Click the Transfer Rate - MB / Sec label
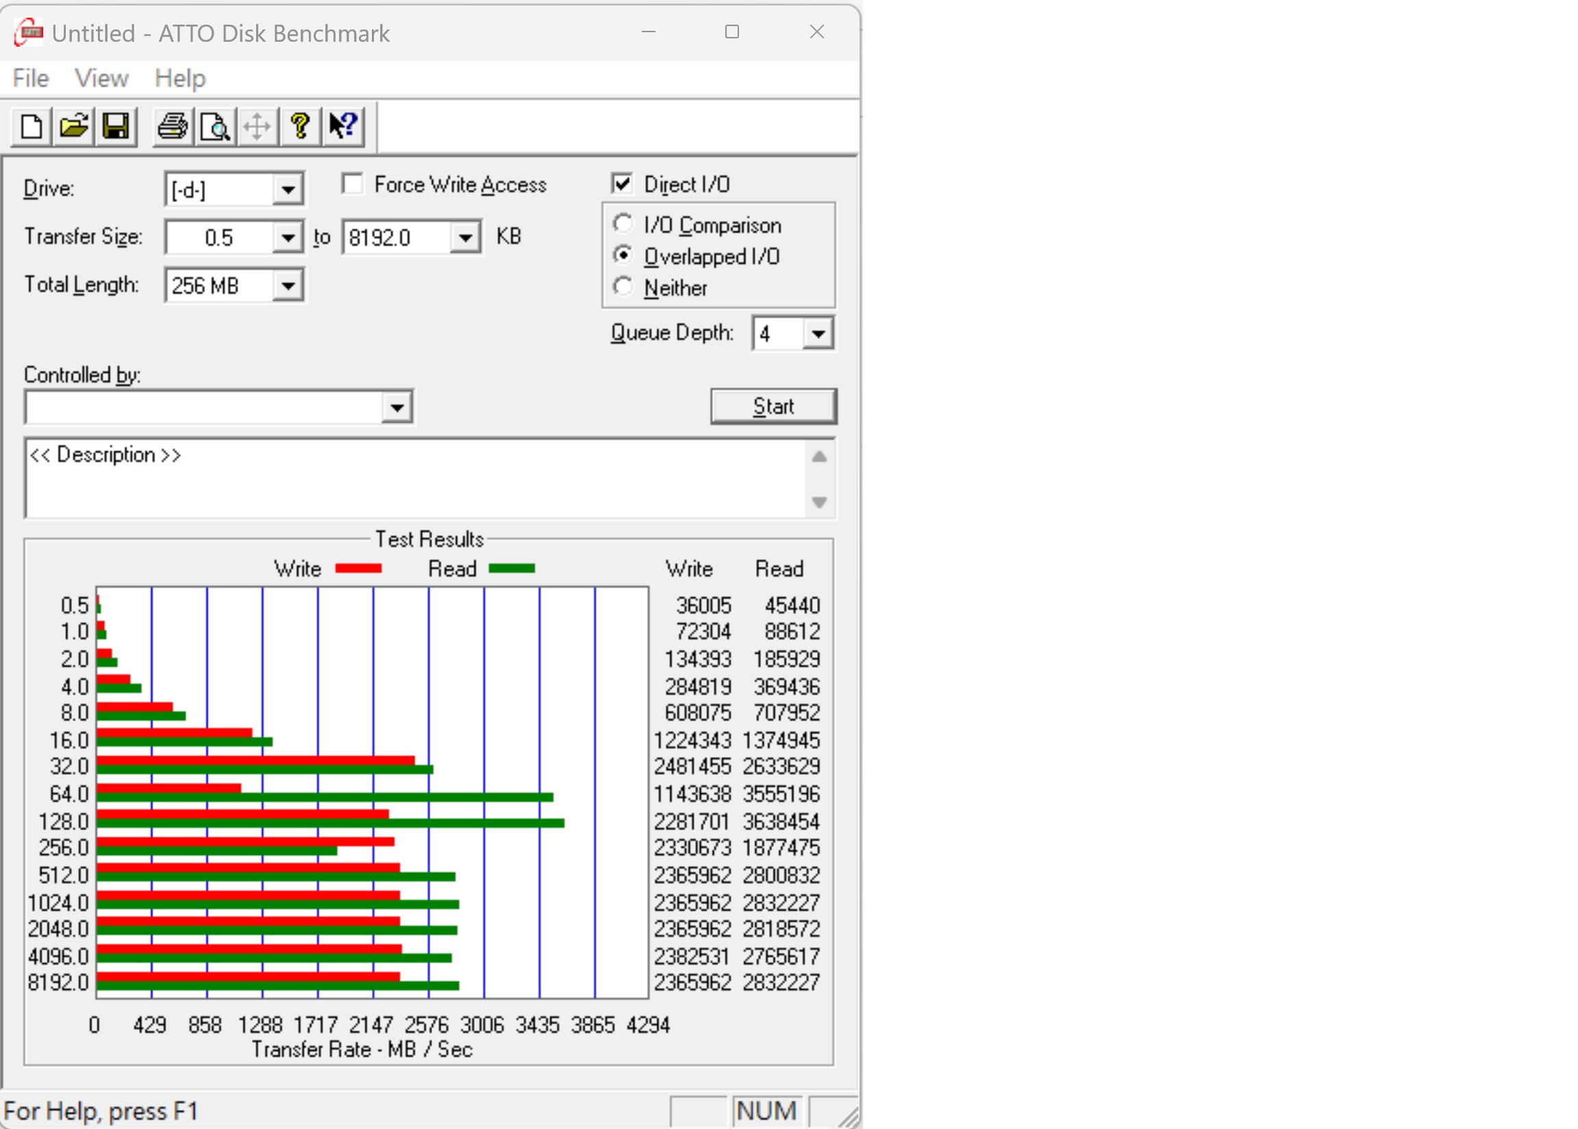The width and height of the screenshot is (1578, 1129). click(362, 1049)
